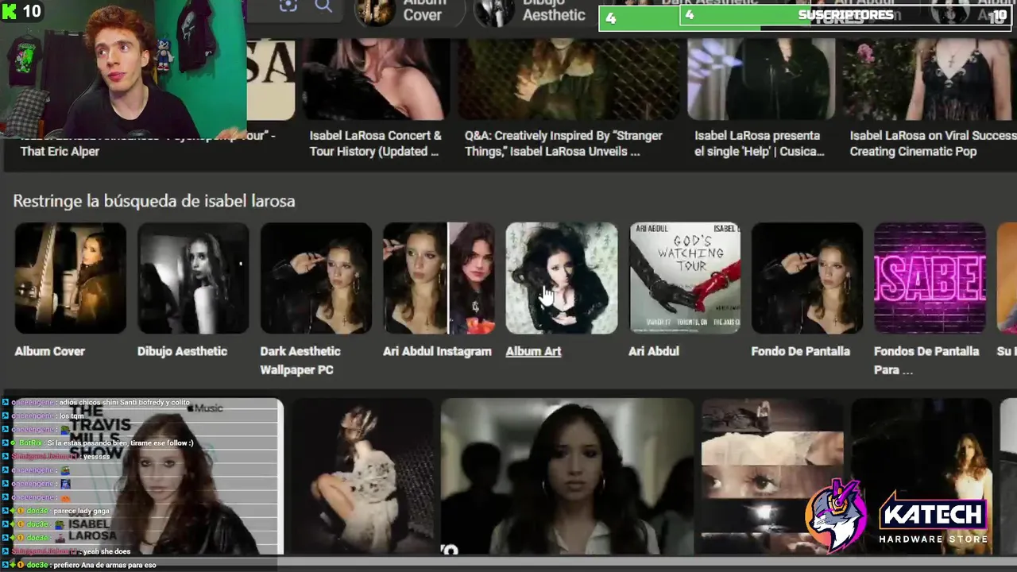The height and width of the screenshot is (572, 1017).
Task: Pick the Dark Aesthetic Wallpaper PC refinement
Action: 315,300
